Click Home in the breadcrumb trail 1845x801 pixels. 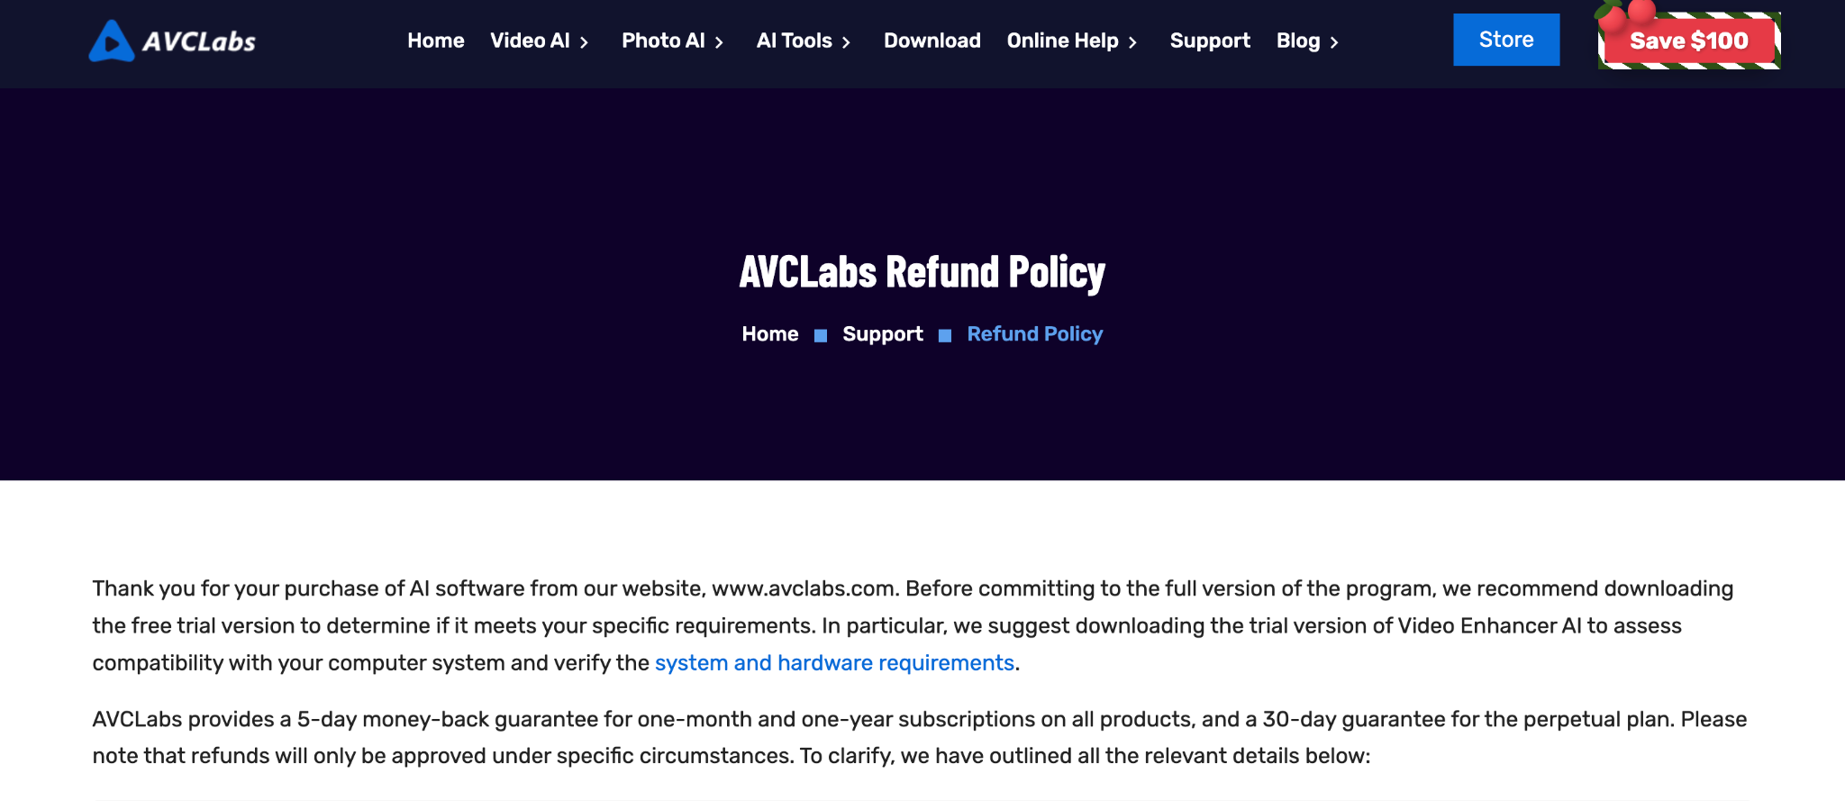pyautogui.click(x=769, y=334)
